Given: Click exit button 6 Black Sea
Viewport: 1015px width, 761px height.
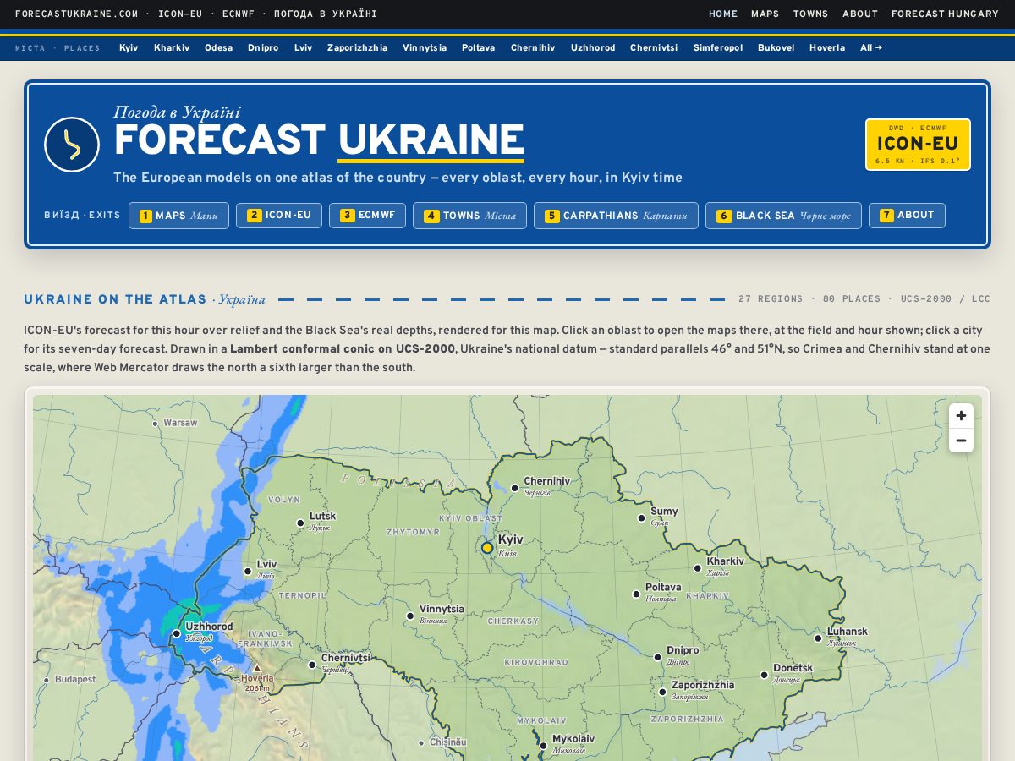Looking at the screenshot, I should pyautogui.click(x=783, y=216).
